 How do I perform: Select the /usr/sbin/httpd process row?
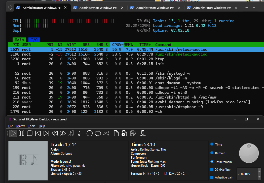pyautogui.click(x=136, y=97)
